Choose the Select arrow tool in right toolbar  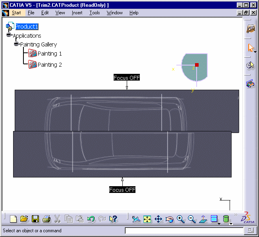pyautogui.click(x=251, y=48)
